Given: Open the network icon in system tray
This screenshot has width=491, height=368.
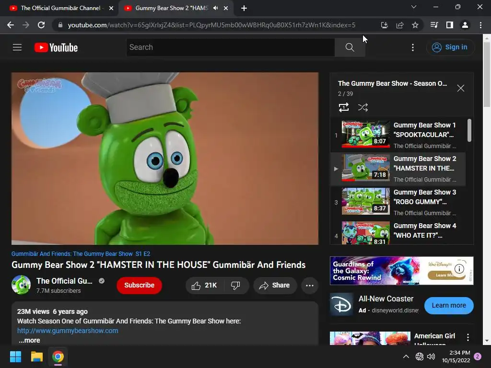Looking at the screenshot, I should pos(419,356).
